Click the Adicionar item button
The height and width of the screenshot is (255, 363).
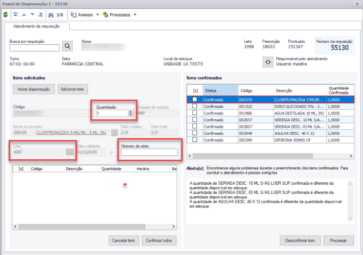(x=73, y=89)
